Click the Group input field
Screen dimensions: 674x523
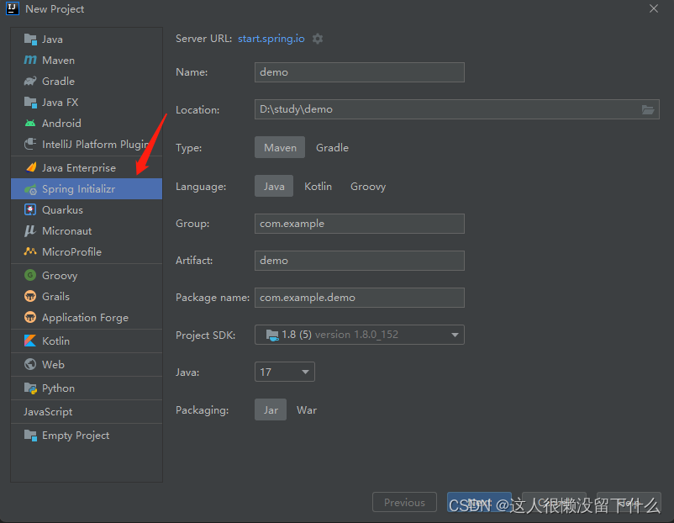(360, 224)
